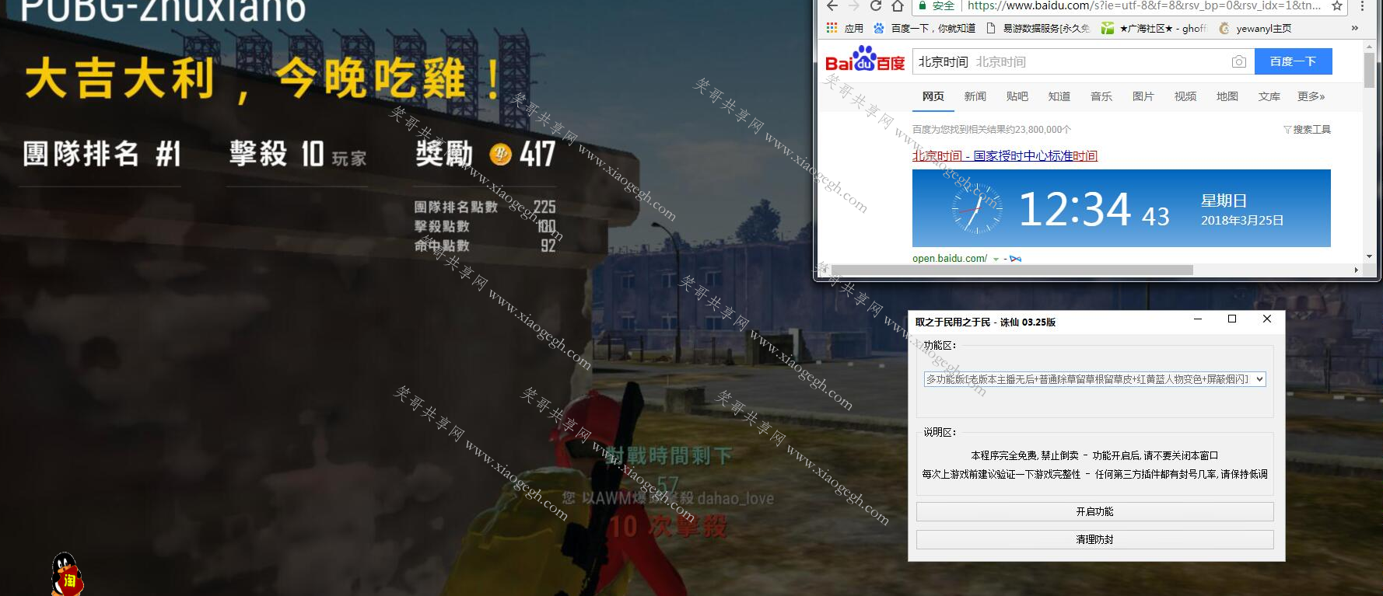
Task: Click the 命中點數 92 row
Action: (x=485, y=246)
